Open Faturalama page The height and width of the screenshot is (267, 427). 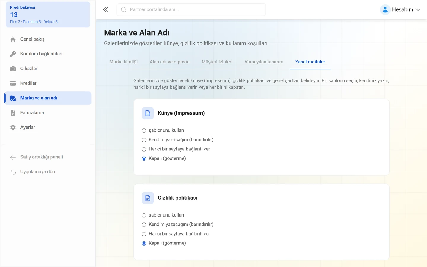point(48,113)
